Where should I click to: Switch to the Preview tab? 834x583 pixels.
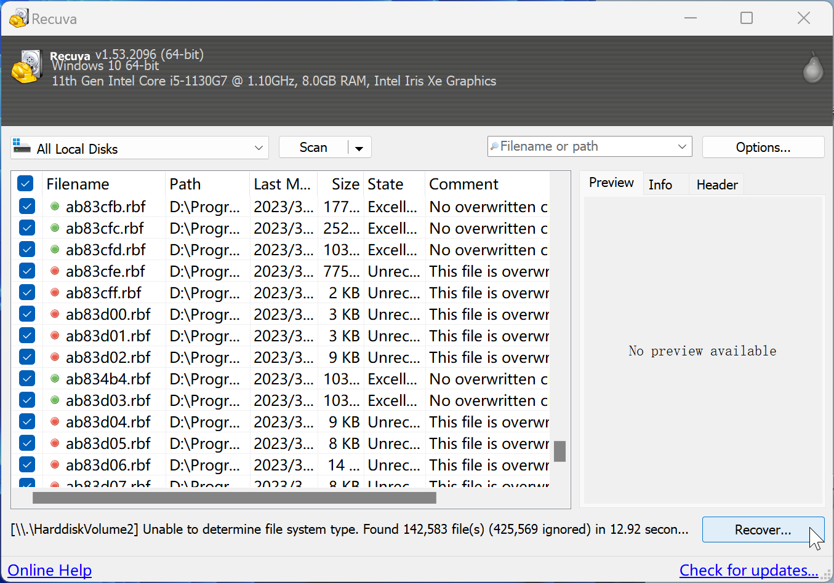(611, 183)
